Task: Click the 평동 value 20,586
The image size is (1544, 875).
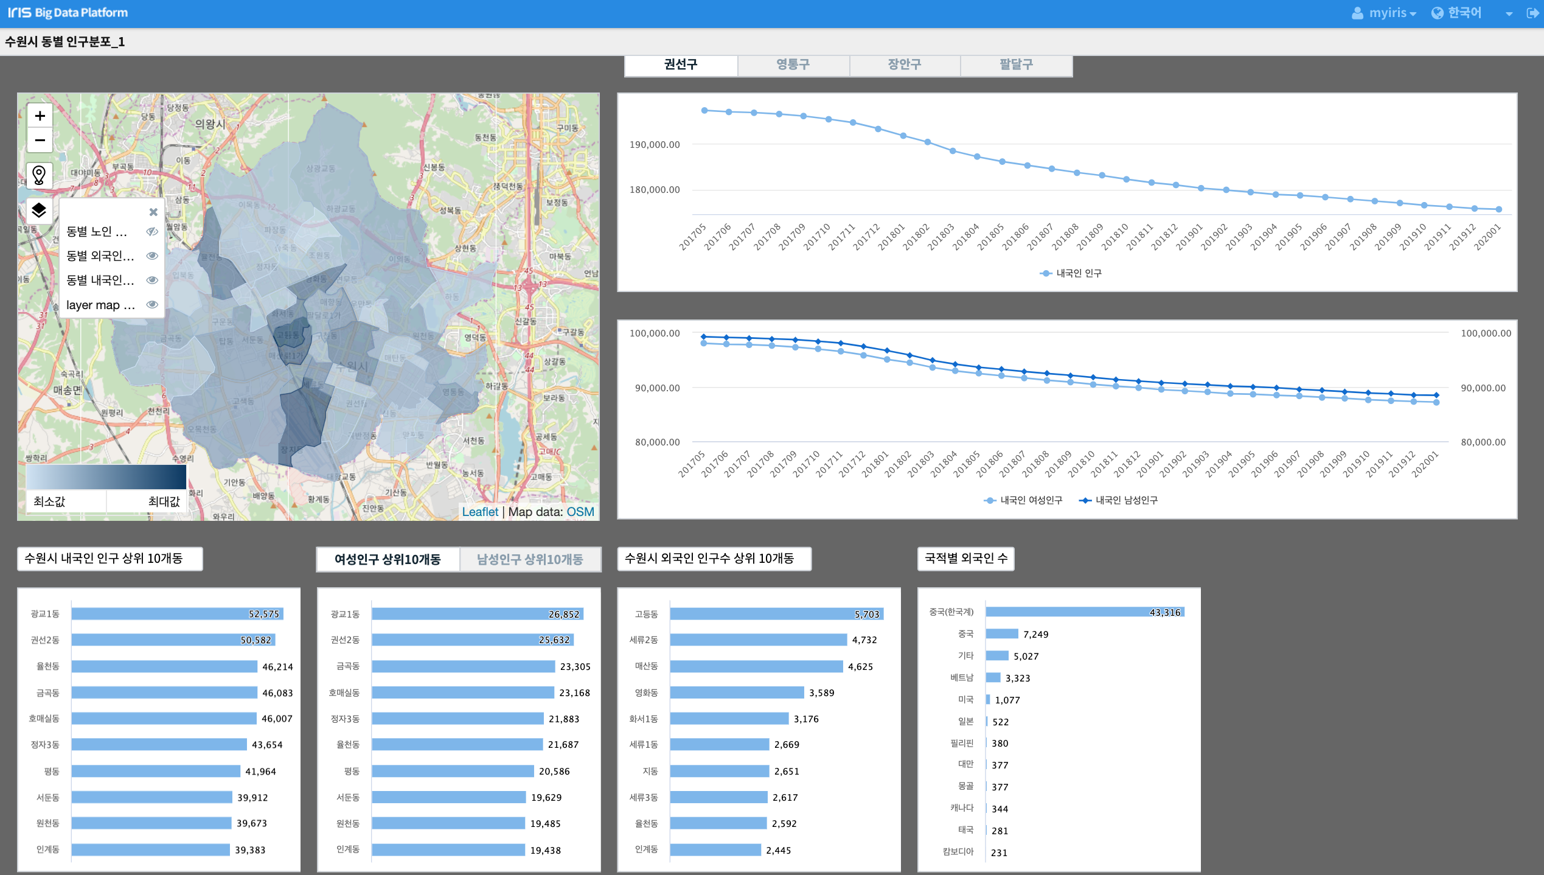Action: 554,771
